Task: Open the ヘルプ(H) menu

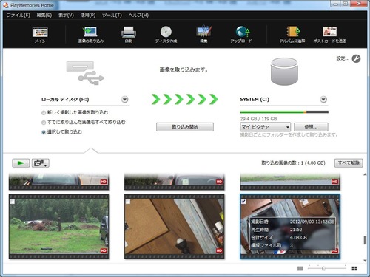Action: pos(138,16)
